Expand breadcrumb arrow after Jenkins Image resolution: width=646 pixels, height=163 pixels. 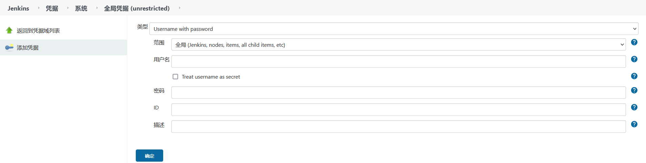click(39, 8)
